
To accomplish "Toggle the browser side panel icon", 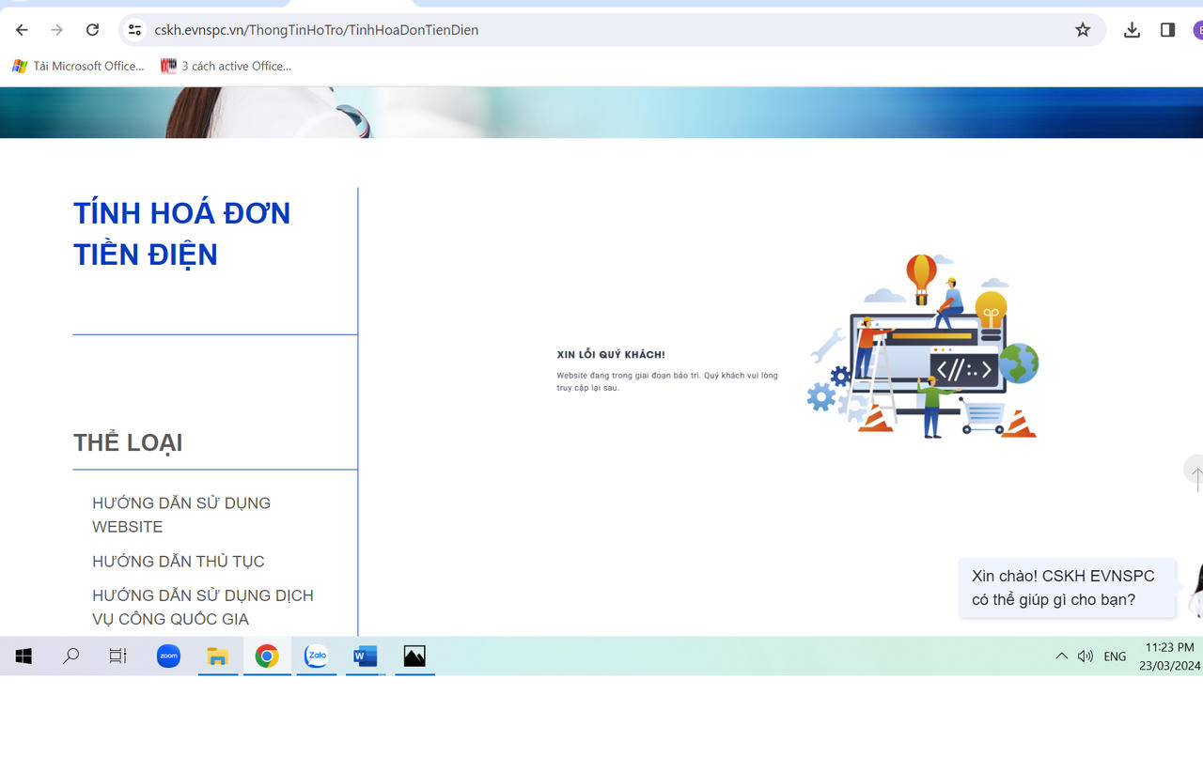I will (x=1167, y=30).
